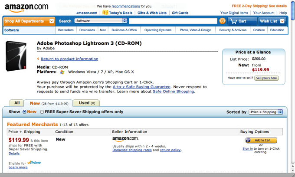
Task: Click the Lightroom 3 product box image
Action: tap(16, 56)
